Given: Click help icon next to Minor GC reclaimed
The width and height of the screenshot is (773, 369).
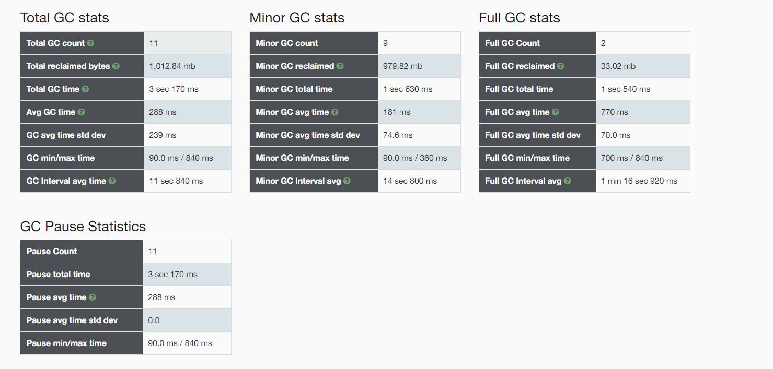Looking at the screenshot, I should [x=340, y=66].
